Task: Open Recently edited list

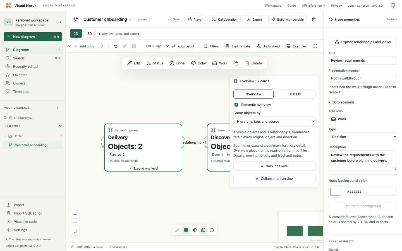Action: [33, 66]
